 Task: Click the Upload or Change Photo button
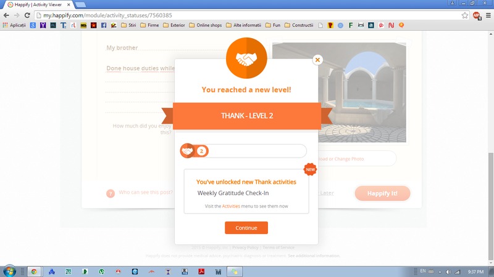point(356,159)
